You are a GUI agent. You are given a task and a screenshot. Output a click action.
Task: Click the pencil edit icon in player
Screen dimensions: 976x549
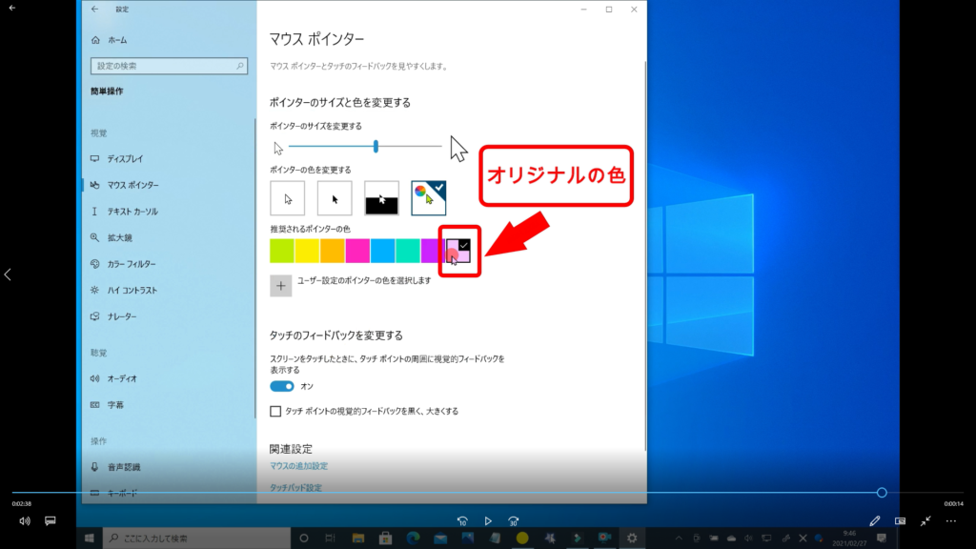tap(875, 521)
